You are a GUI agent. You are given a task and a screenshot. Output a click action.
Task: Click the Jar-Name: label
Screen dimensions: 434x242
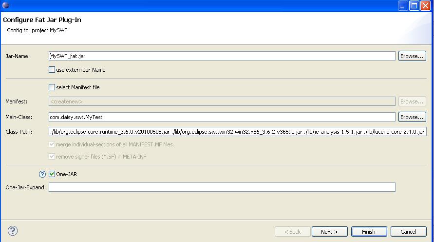click(x=18, y=56)
